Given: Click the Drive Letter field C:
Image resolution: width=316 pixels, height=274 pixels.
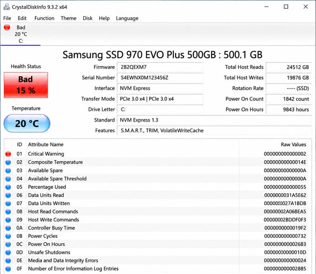Looking at the screenshot, I should pos(160,110).
